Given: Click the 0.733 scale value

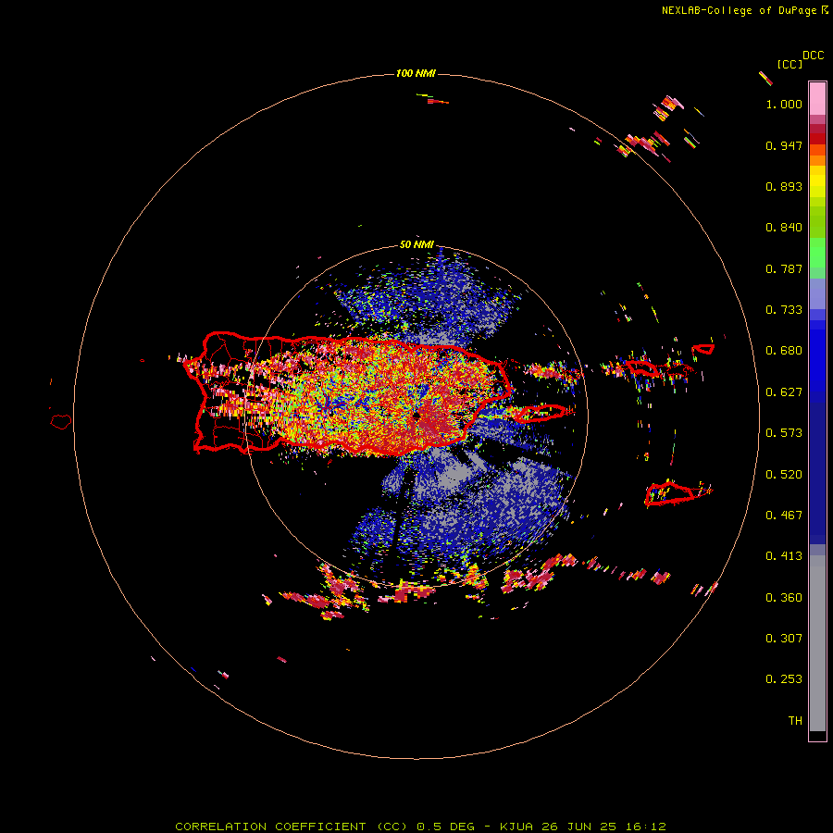Looking at the screenshot, I should coord(784,310).
